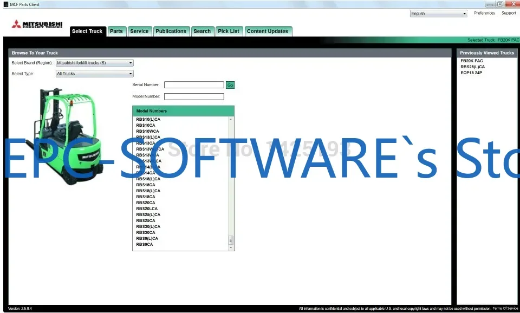Select model RBS15CA

click(x=146, y=185)
